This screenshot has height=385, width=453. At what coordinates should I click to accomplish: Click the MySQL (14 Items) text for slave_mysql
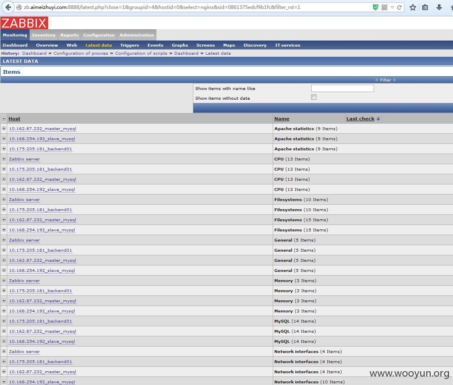295,341
